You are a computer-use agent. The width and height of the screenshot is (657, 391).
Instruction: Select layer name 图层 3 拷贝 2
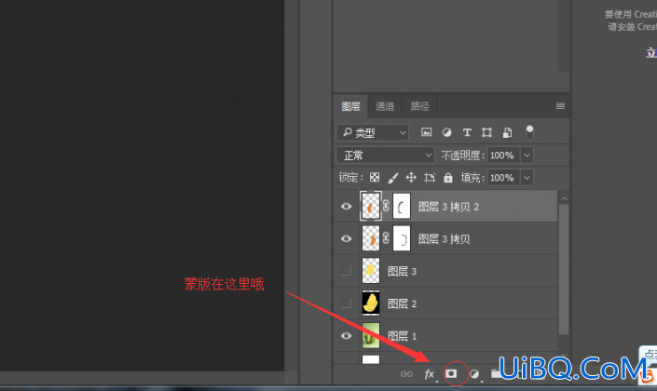(448, 207)
